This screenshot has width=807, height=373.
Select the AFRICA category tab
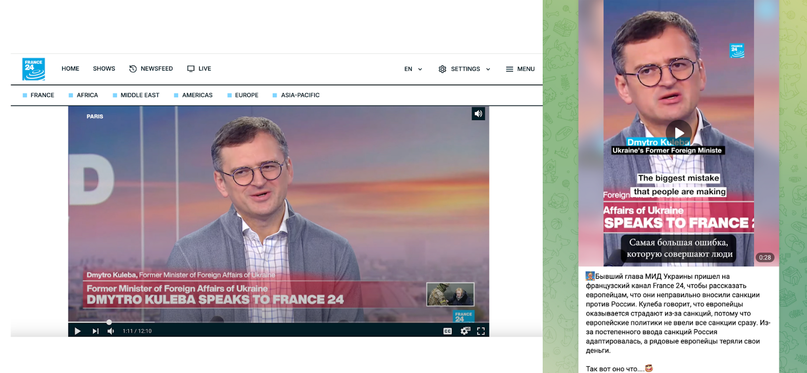[83, 95]
